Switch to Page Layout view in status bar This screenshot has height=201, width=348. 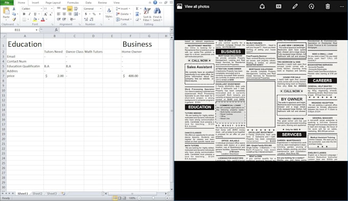120,198
